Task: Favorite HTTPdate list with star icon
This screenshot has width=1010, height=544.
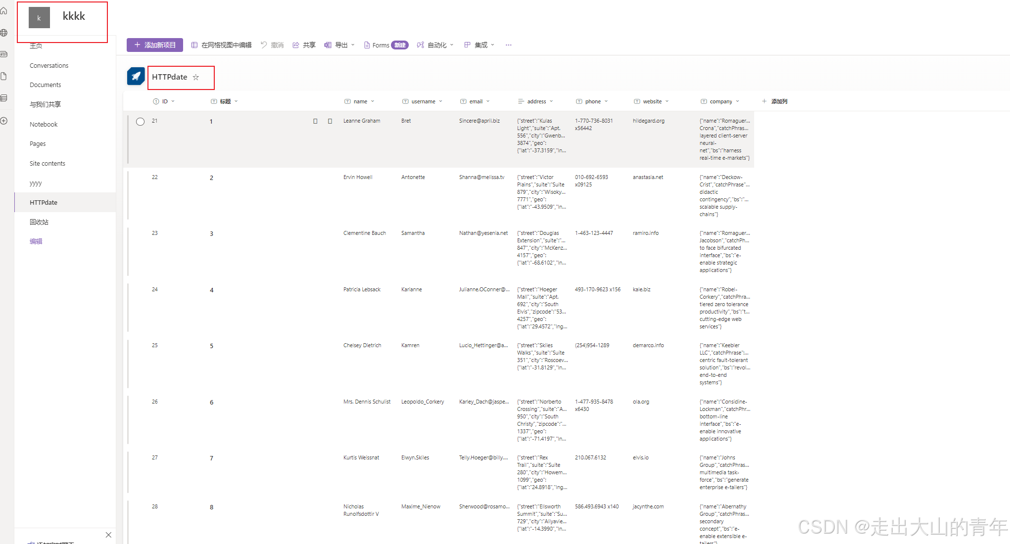Action: 196,77
